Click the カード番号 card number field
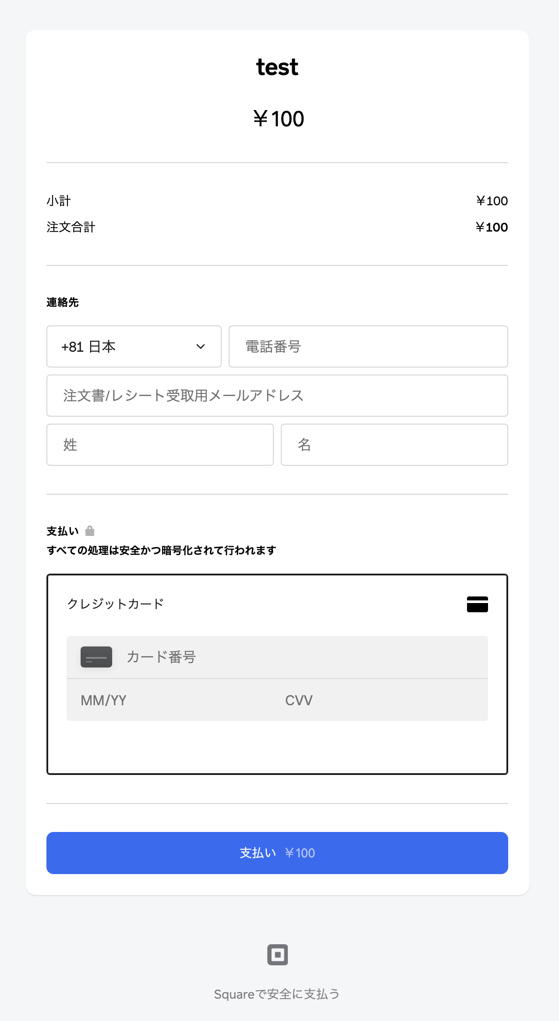Screen dimensions: 559x1021 pyautogui.click(x=277, y=657)
